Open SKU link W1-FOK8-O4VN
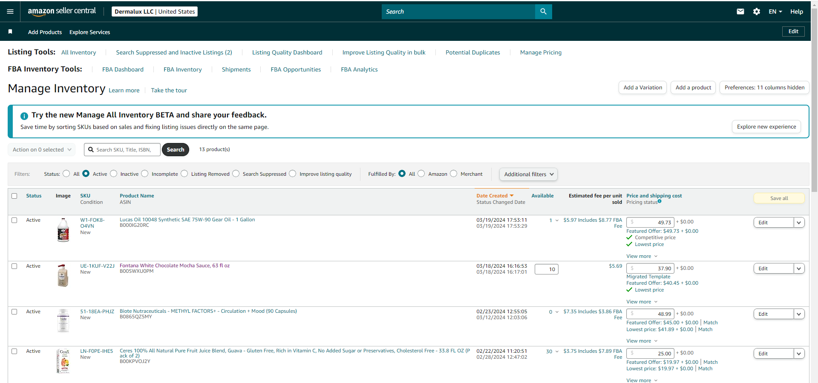 [x=92, y=223]
